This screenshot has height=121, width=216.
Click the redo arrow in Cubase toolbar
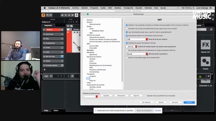click(51, 15)
